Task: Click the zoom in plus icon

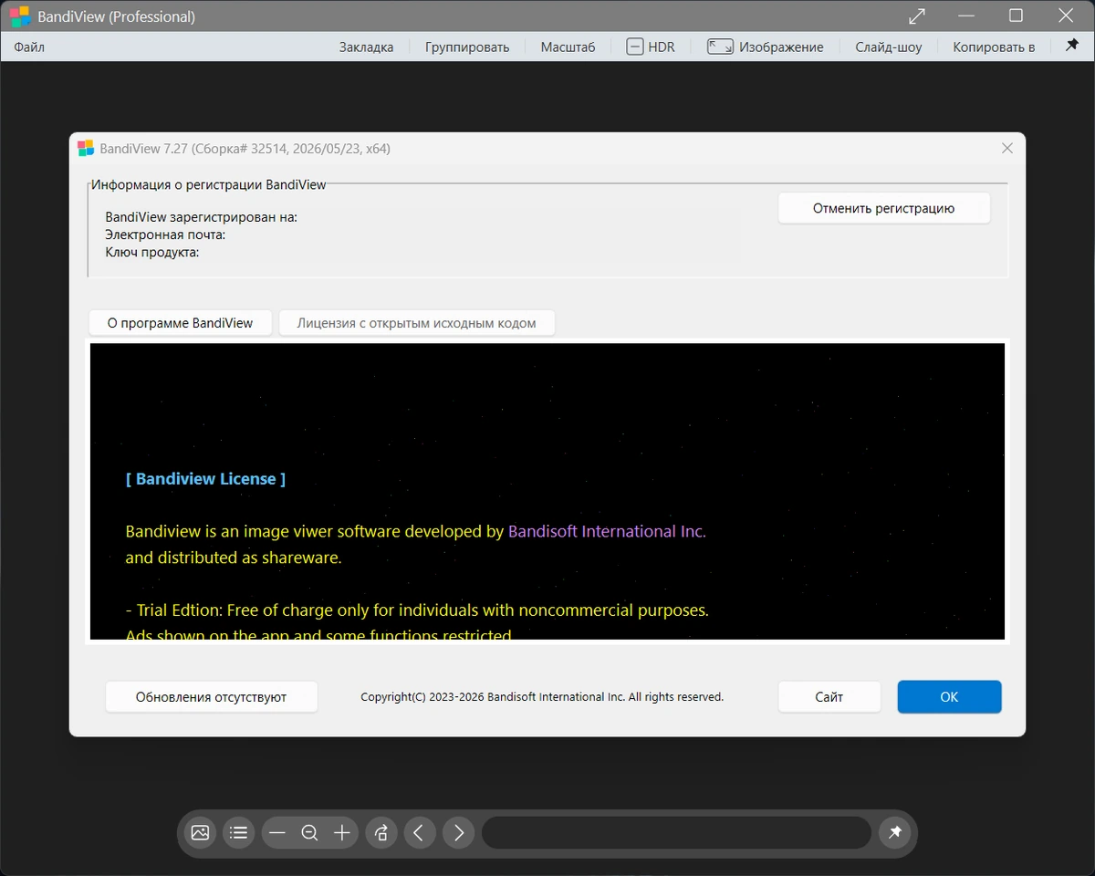Action: coord(342,832)
